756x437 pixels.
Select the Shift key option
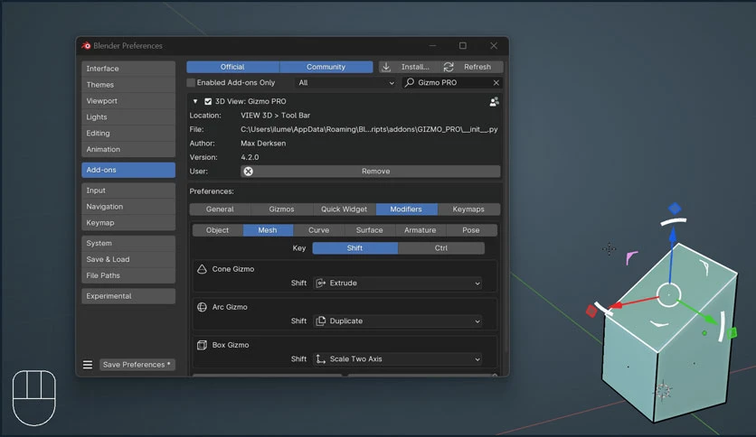point(354,248)
